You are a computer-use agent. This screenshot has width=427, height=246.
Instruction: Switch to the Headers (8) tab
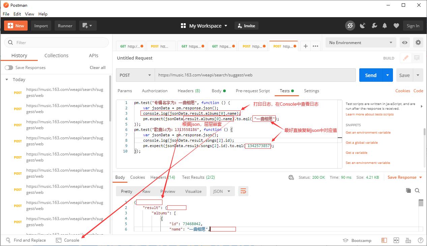coord(189,91)
